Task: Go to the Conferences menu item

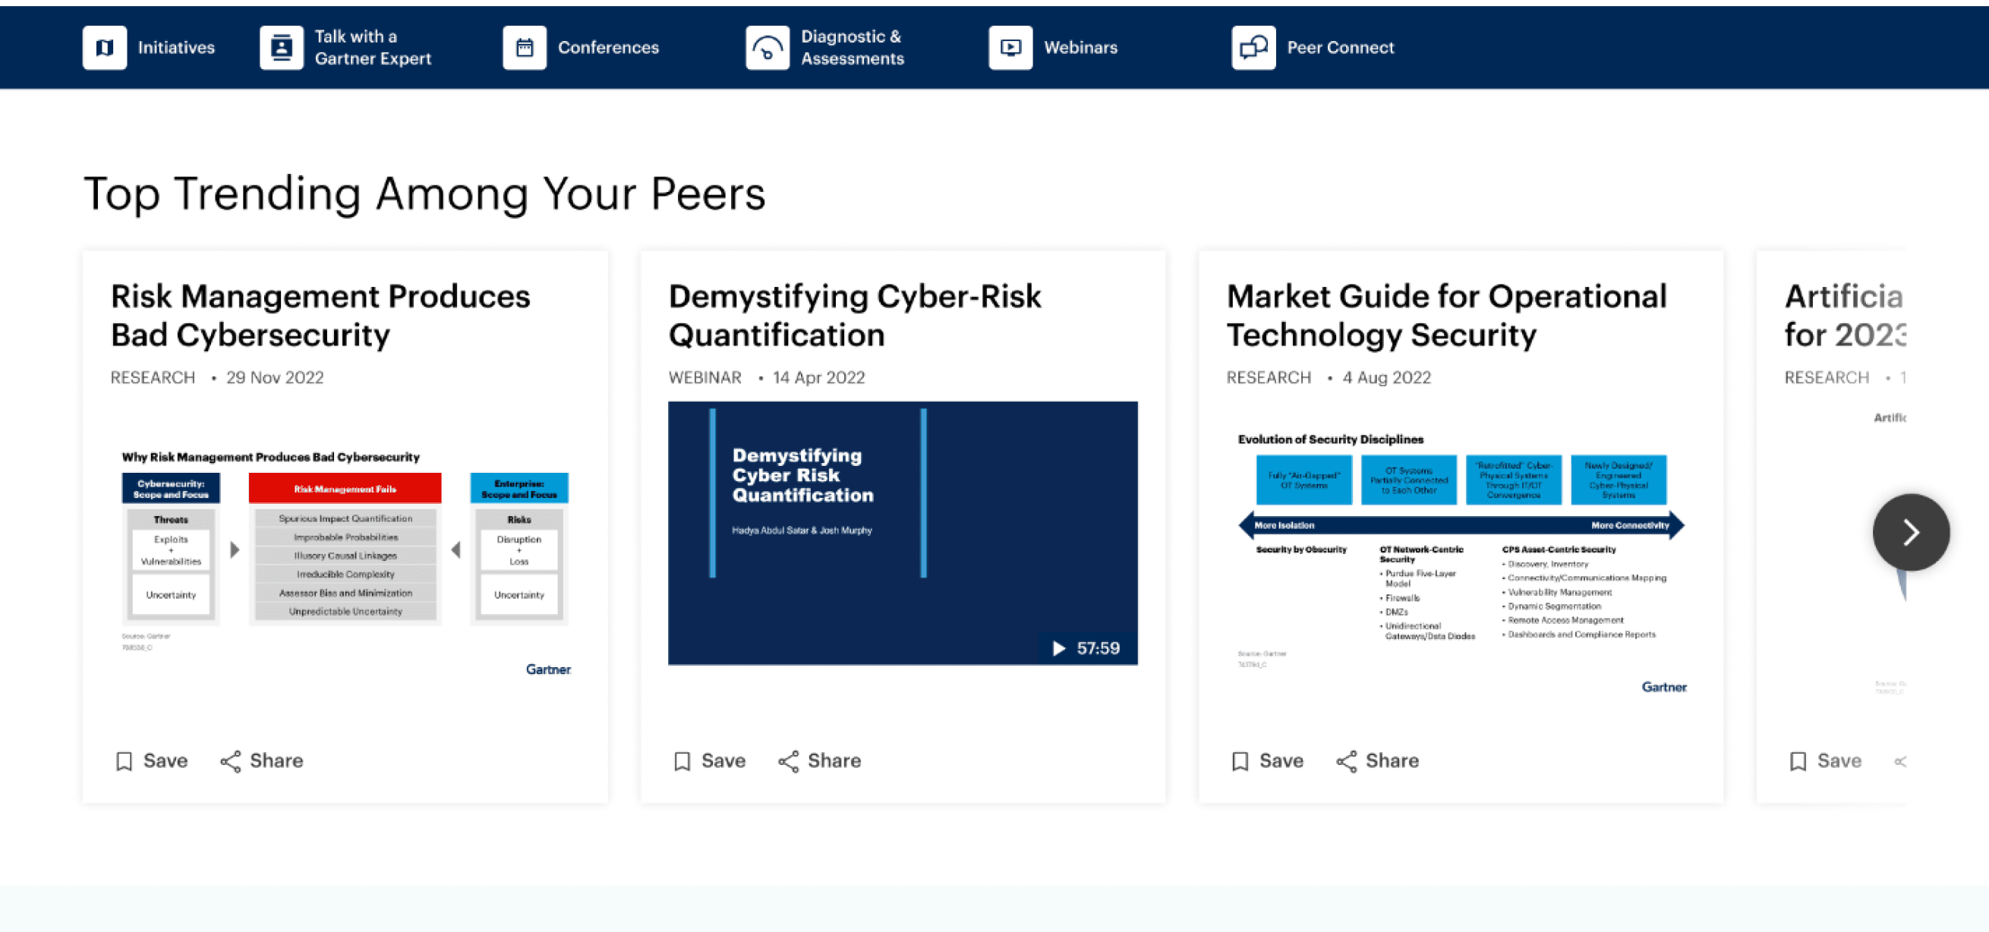Action: click(x=608, y=48)
